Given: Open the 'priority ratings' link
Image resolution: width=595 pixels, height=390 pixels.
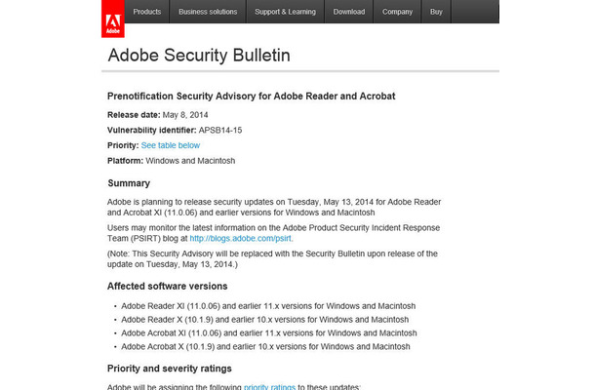Looking at the screenshot, I should click(x=269, y=386).
